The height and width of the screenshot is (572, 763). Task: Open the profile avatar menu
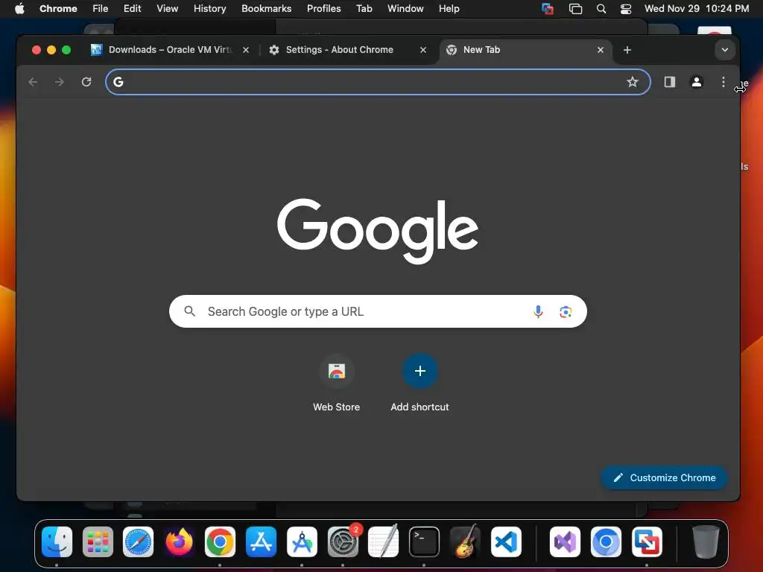tap(697, 82)
